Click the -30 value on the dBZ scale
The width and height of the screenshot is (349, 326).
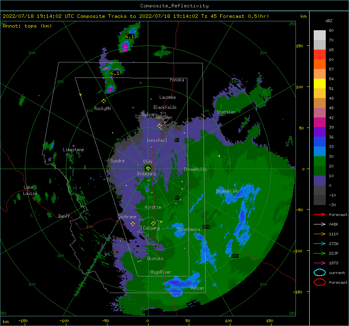(x=332, y=205)
